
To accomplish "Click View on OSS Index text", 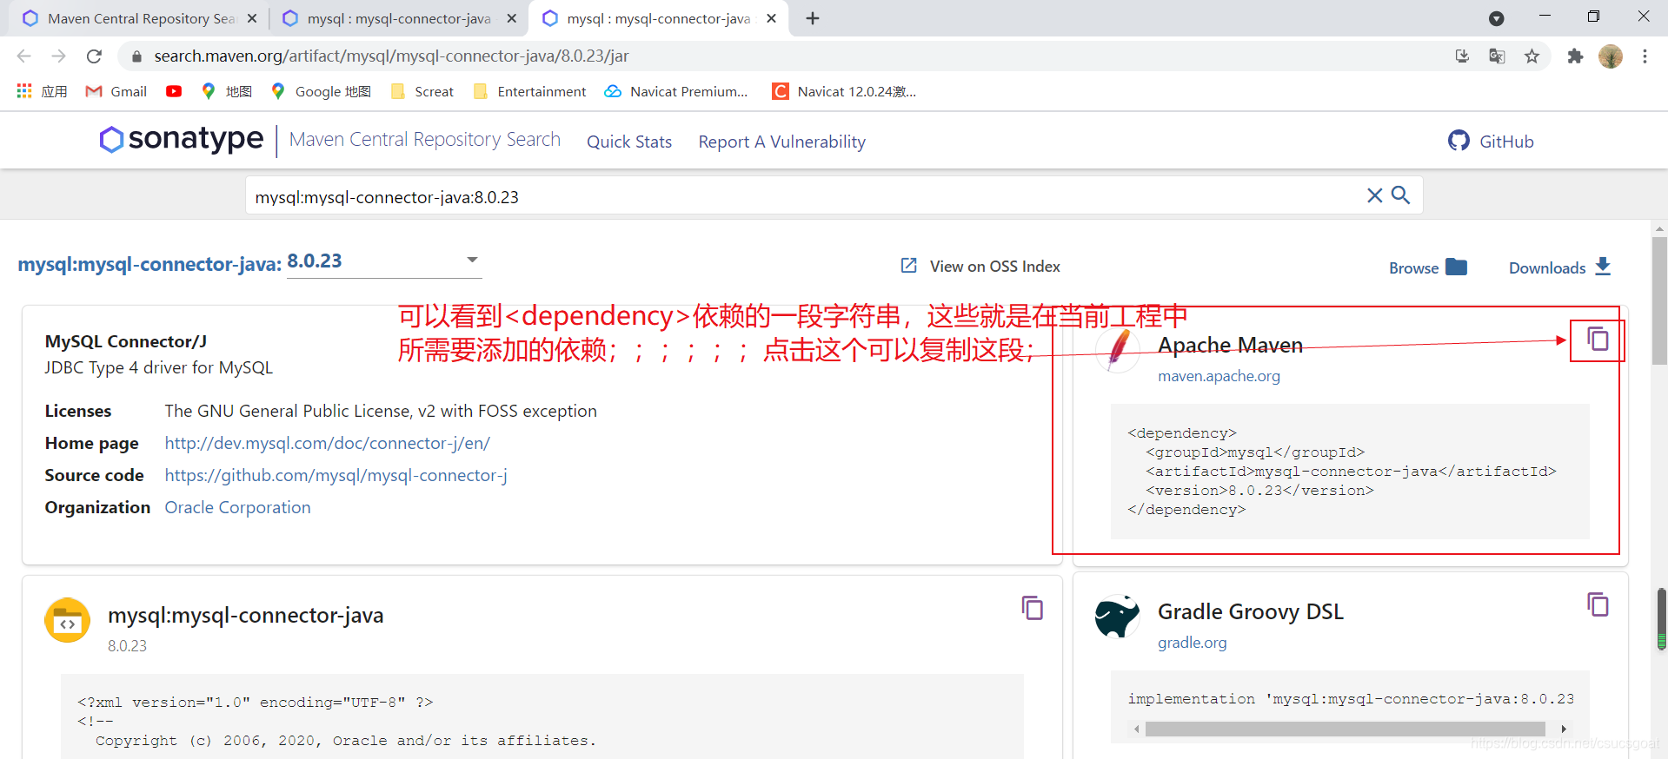I will (x=995, y=267).
